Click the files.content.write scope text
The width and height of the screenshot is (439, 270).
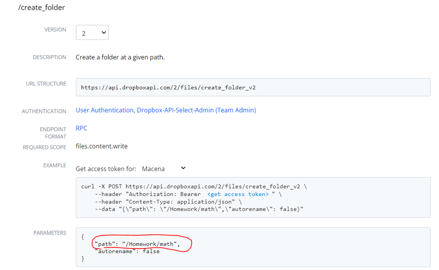(x=101, y=146)
